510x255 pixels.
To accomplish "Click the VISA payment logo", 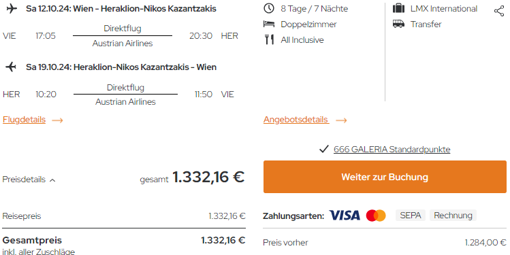I will tap(345, 216).
